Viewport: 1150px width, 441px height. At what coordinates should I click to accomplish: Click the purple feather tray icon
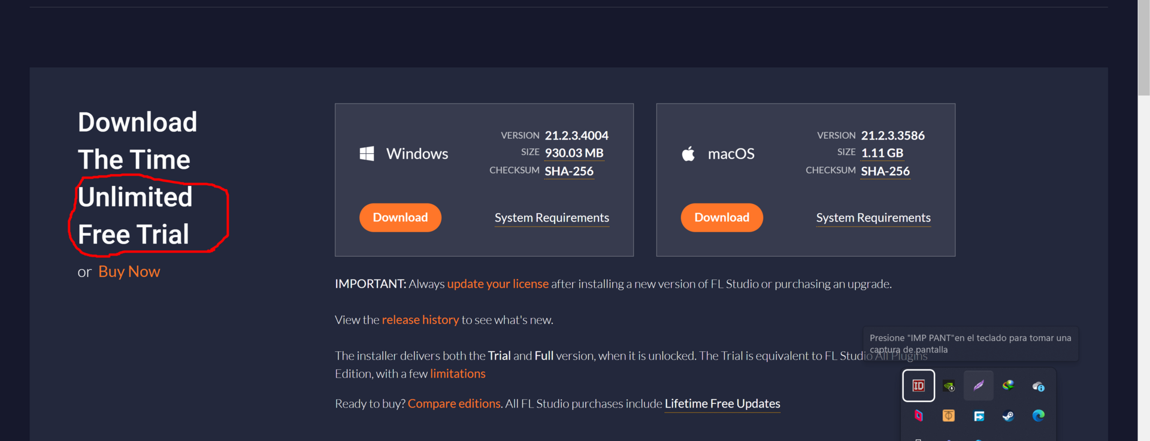coord(979,385)
